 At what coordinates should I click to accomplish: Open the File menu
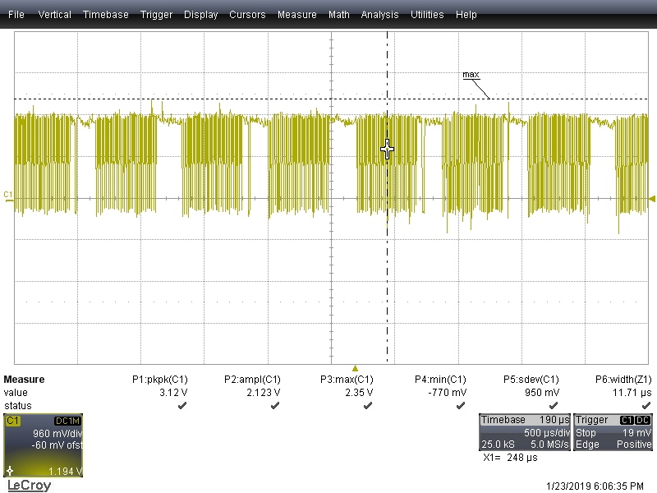coord(16,15)
